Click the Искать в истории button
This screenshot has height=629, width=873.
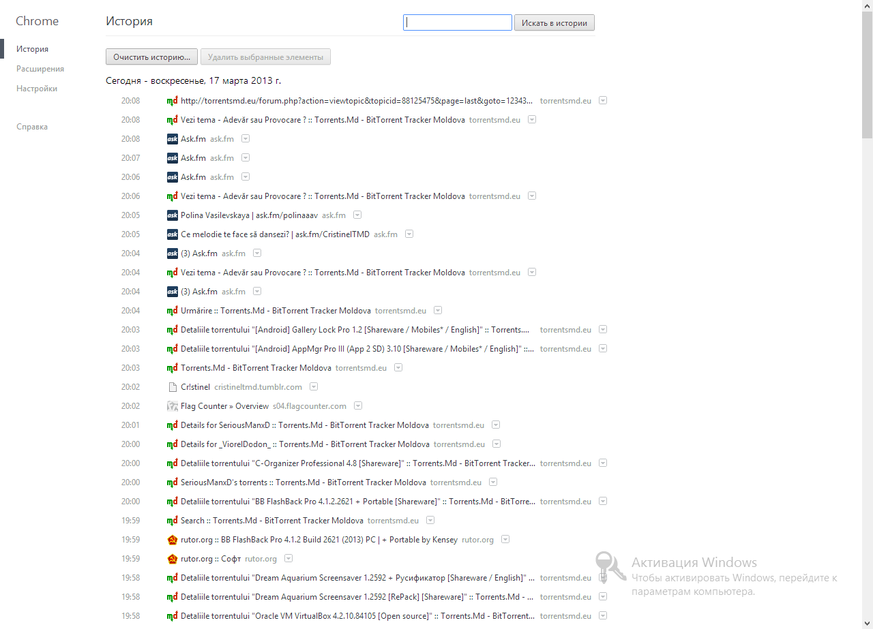tap(554, 22)
